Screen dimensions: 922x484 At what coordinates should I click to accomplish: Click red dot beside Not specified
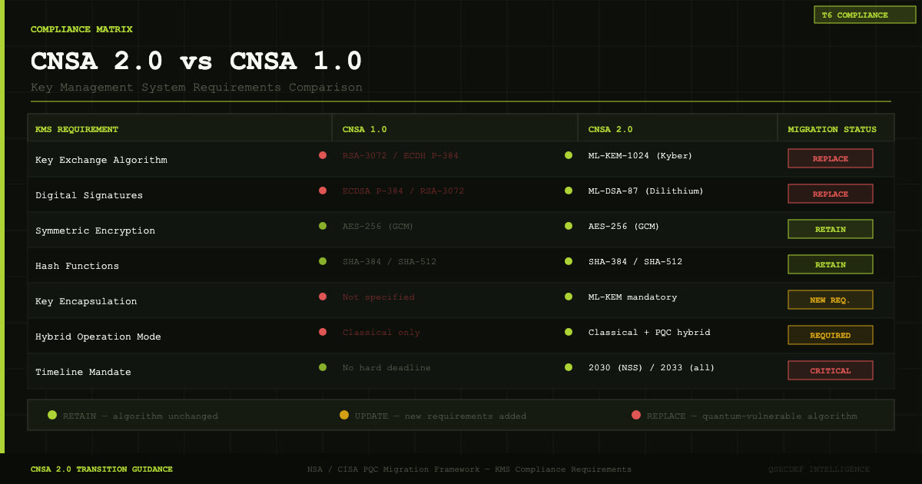coord(323,297)
